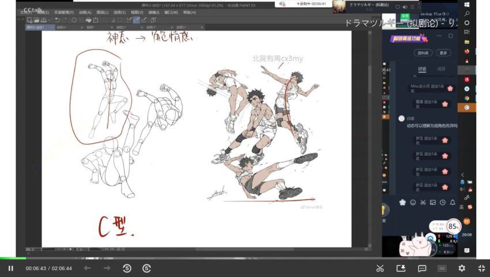Switch to the discussion (讨论) tab in chat
Screen dimensions: 490x277
click(422, 69)
